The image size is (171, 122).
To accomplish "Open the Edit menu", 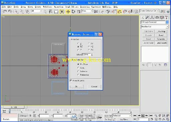I will tap(10, 7).
